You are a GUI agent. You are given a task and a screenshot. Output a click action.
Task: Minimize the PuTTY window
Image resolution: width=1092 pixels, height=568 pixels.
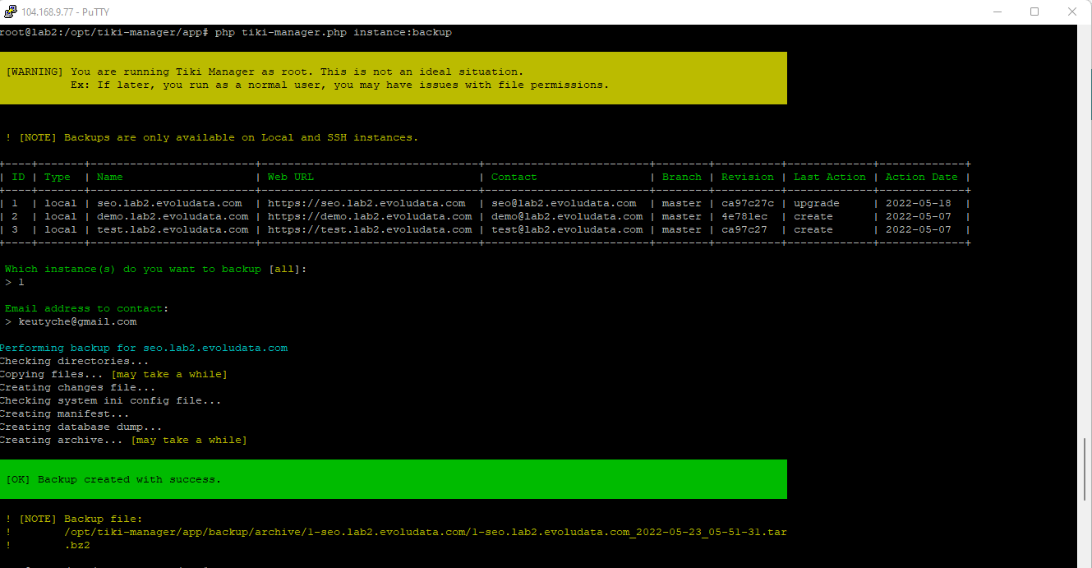[x=998, y=12]
